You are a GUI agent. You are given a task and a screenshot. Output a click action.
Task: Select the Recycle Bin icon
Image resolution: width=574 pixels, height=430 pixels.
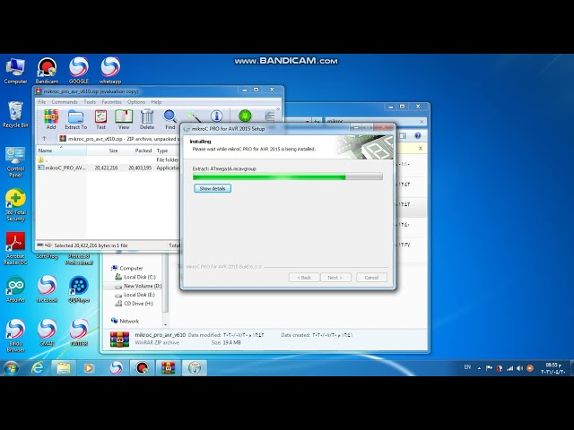15,115
